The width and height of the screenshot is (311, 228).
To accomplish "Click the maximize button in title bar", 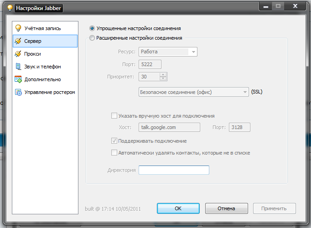I will point(278,6).
